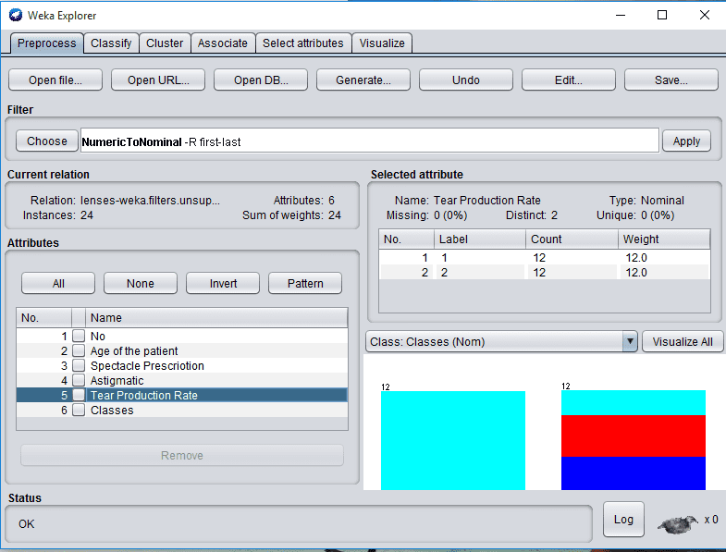Viewport: 726px width, 552px height.
Task: Click the Weka bird logo in title bar
Action: tap(16, 15)
